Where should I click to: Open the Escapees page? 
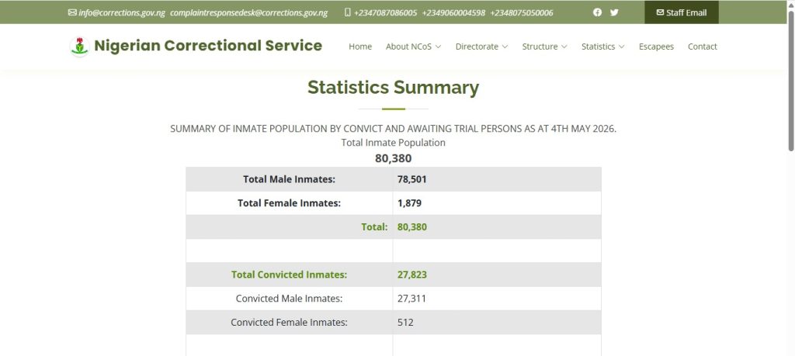pyautogui.click(x=656, y=47)
